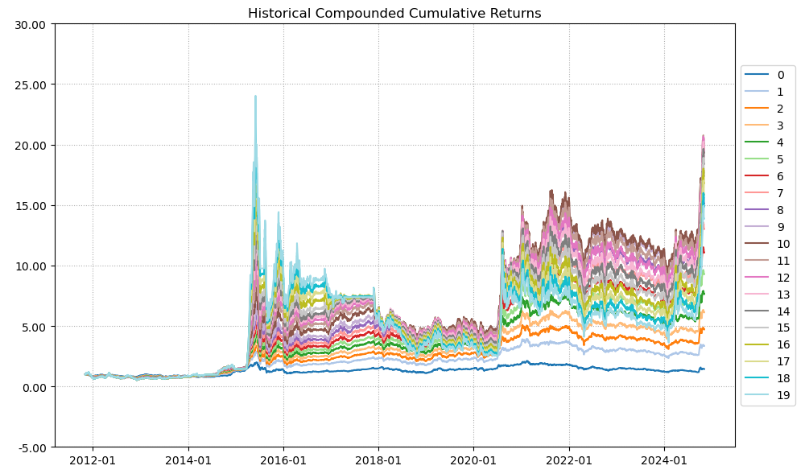Screen dimensions: 809x474
Task: Click legend entry labeled 13
Action: pos(768,295)
